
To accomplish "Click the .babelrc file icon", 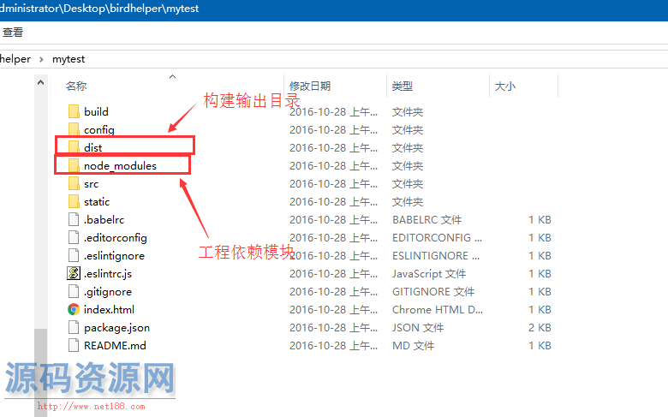I will tap(73, 220).
